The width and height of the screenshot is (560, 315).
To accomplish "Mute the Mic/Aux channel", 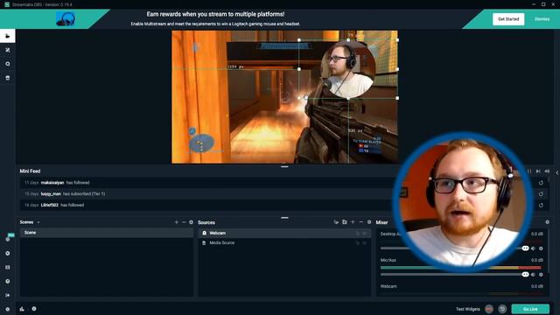I will (533, 275).
